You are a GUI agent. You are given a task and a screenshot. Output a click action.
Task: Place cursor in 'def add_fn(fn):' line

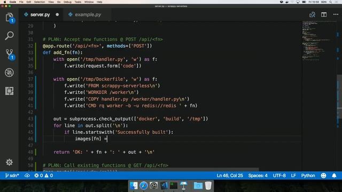[x=63, y=52]
